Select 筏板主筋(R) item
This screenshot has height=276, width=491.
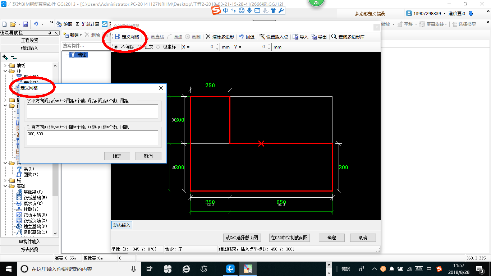click(x=32, y=215)
